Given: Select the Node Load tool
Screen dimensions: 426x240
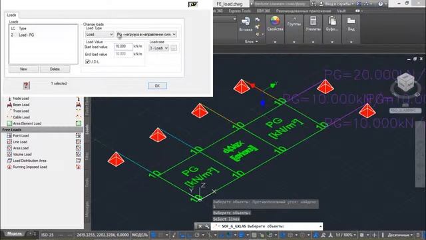Looking at the screenshot, I should [21, 99].
